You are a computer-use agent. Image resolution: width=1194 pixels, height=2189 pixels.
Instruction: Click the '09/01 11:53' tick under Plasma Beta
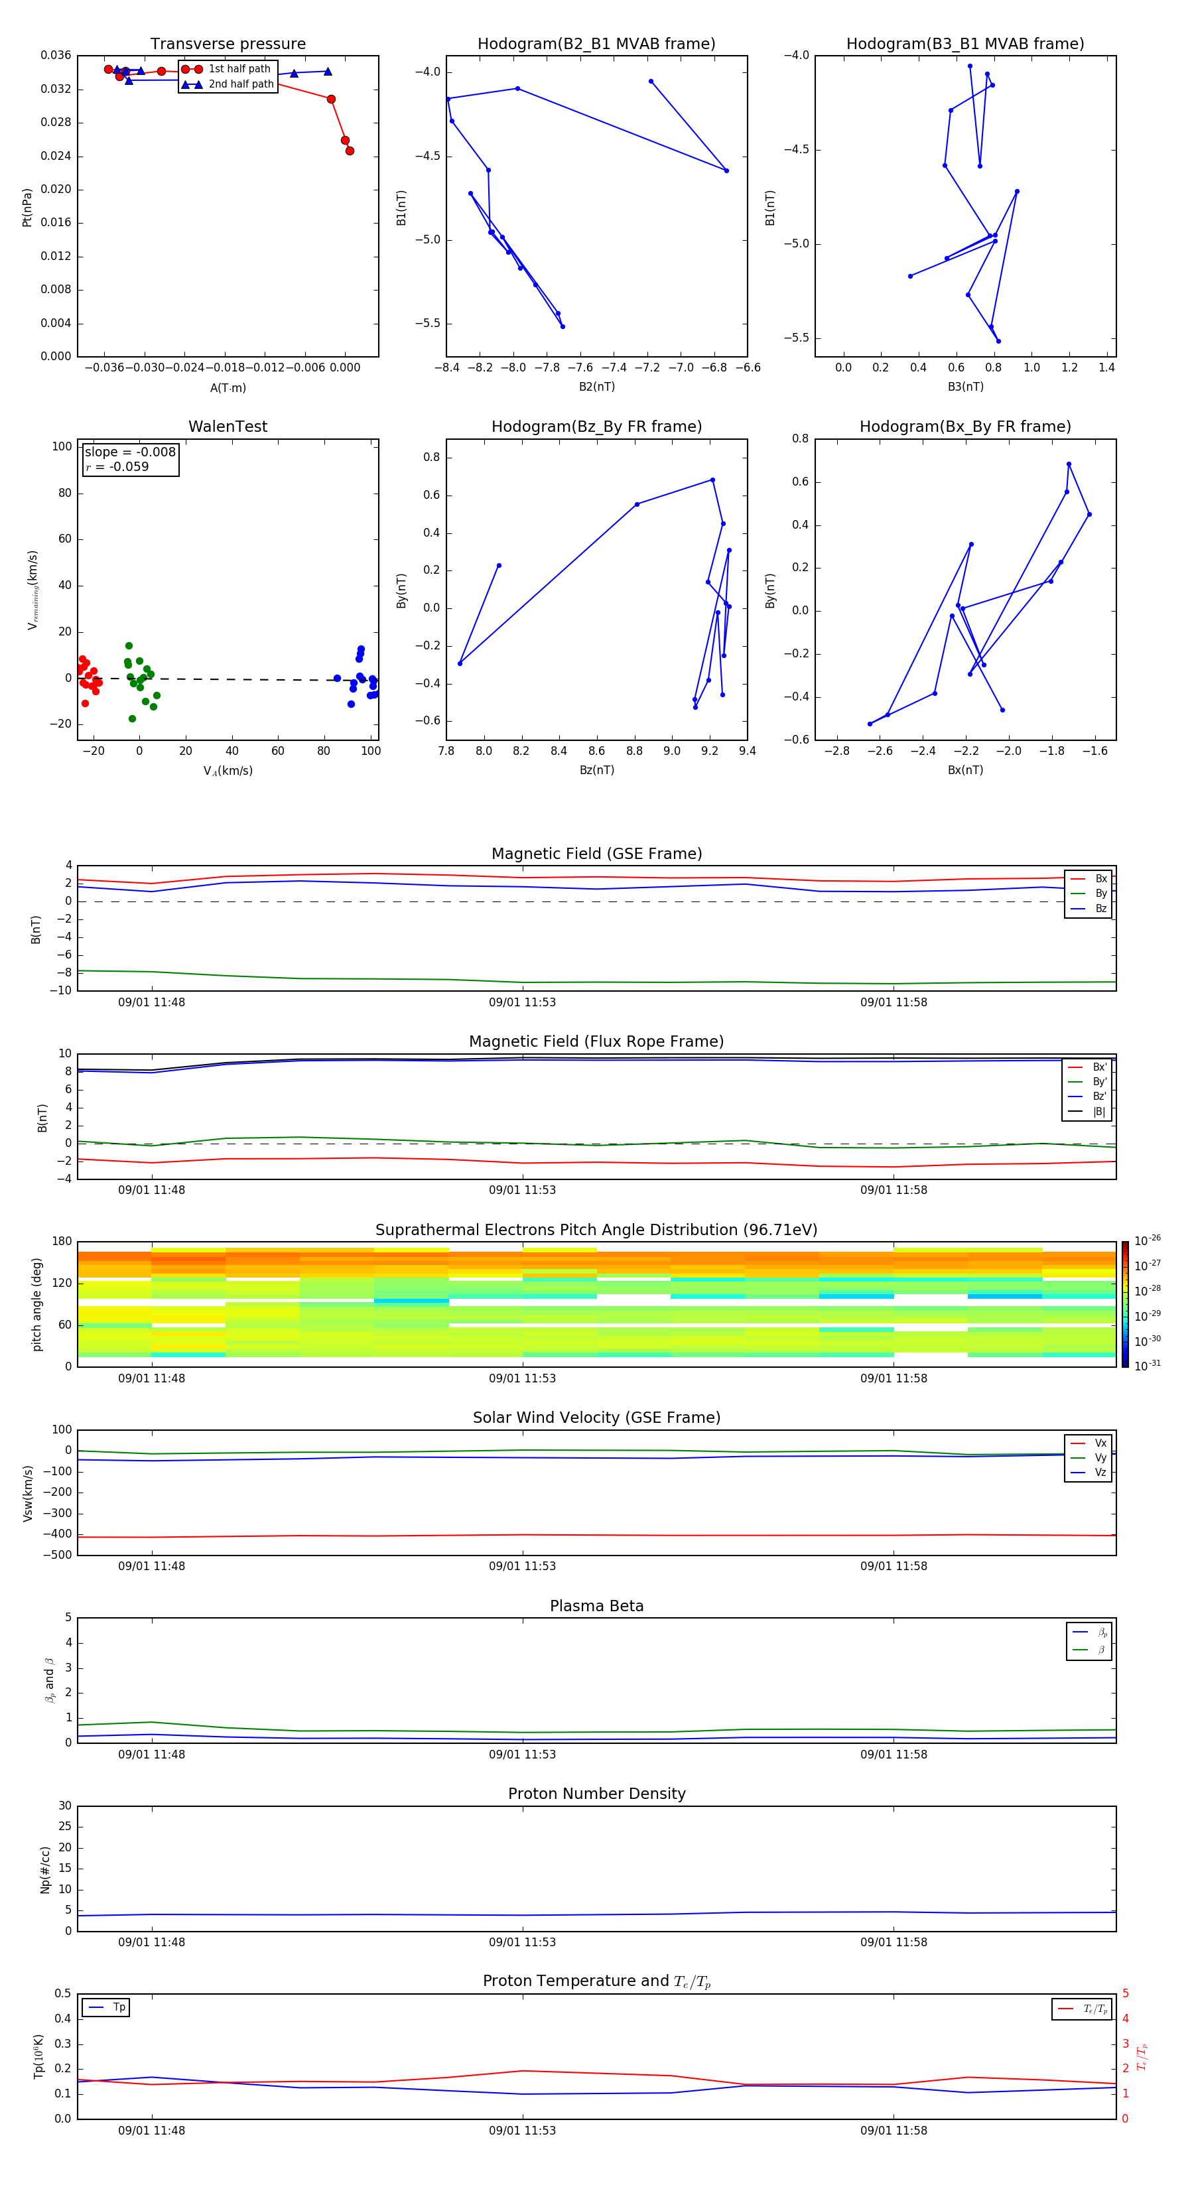click(522, 1754)
